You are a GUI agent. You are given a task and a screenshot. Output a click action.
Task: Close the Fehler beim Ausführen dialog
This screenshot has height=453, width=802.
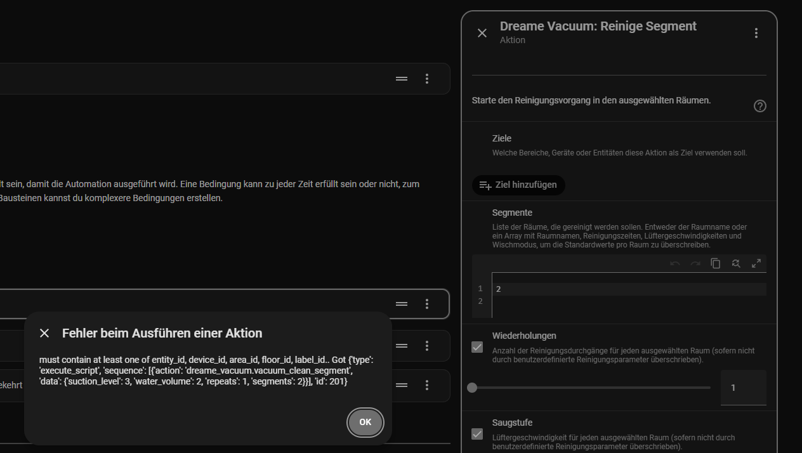pyautogui.click(x=44, y=333)
